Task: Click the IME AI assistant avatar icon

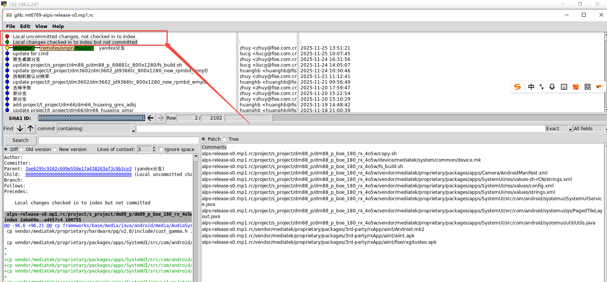Action: click(x=599, y=87)
